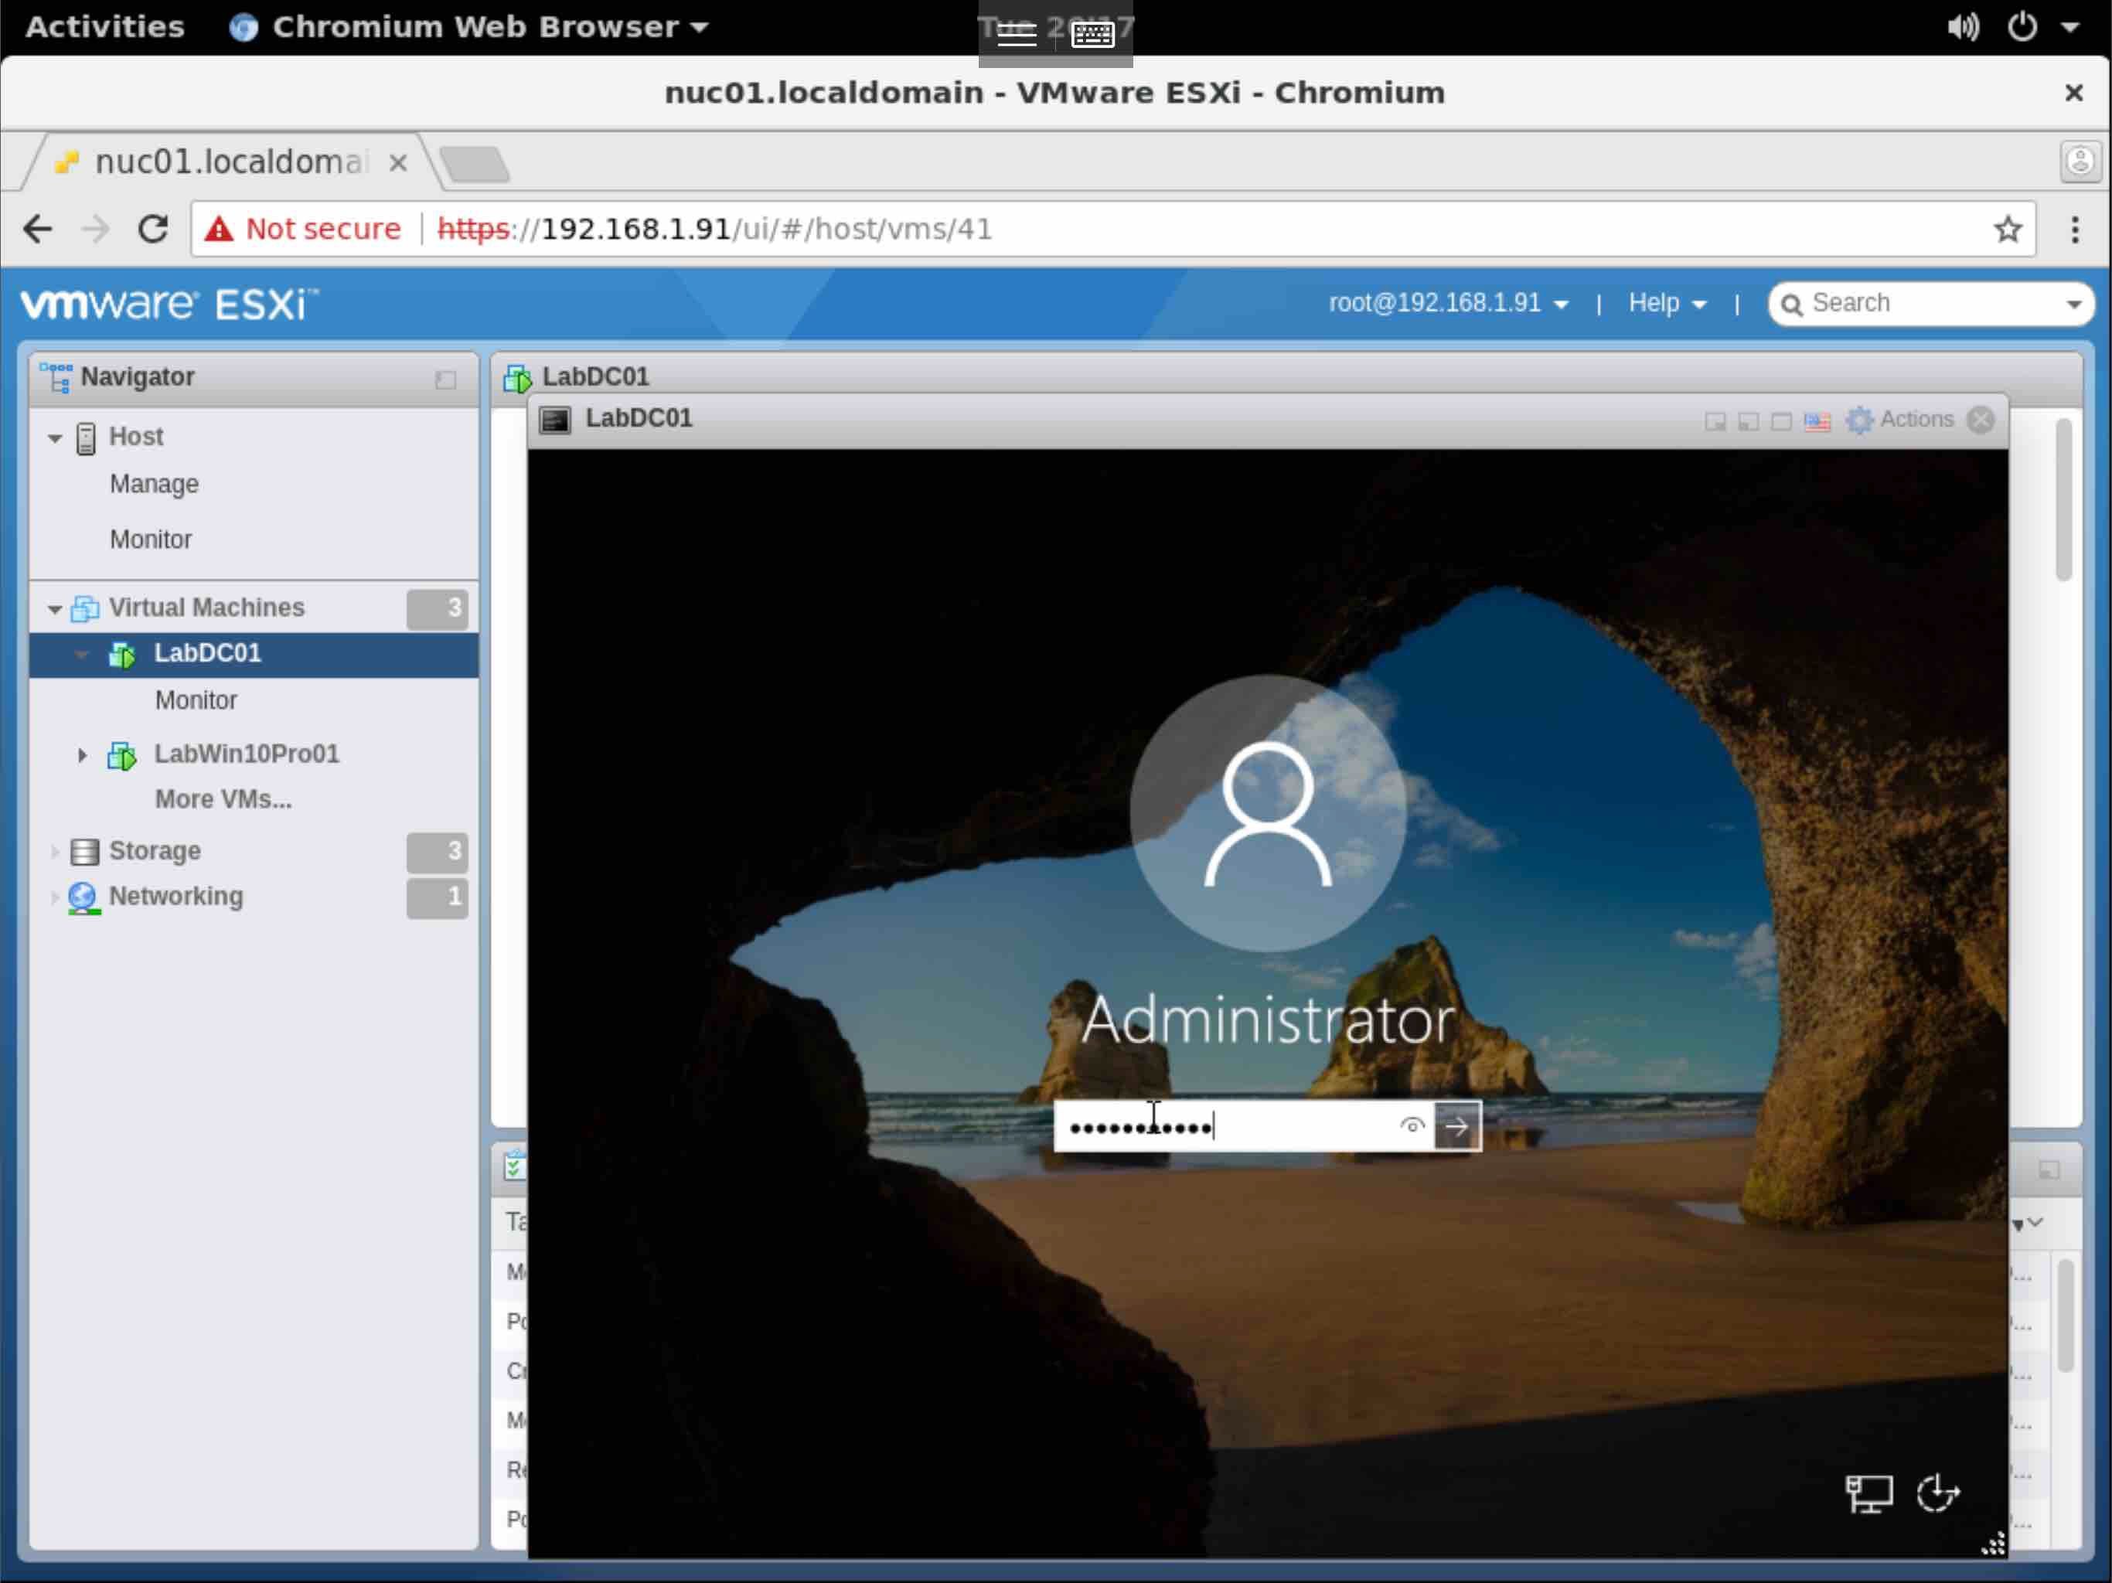Image resolution: width=2112 pixels, height=1583 pixels.
Task: Open a new Chromium tab
Action: pyautogui.click(x=475, y=163)
